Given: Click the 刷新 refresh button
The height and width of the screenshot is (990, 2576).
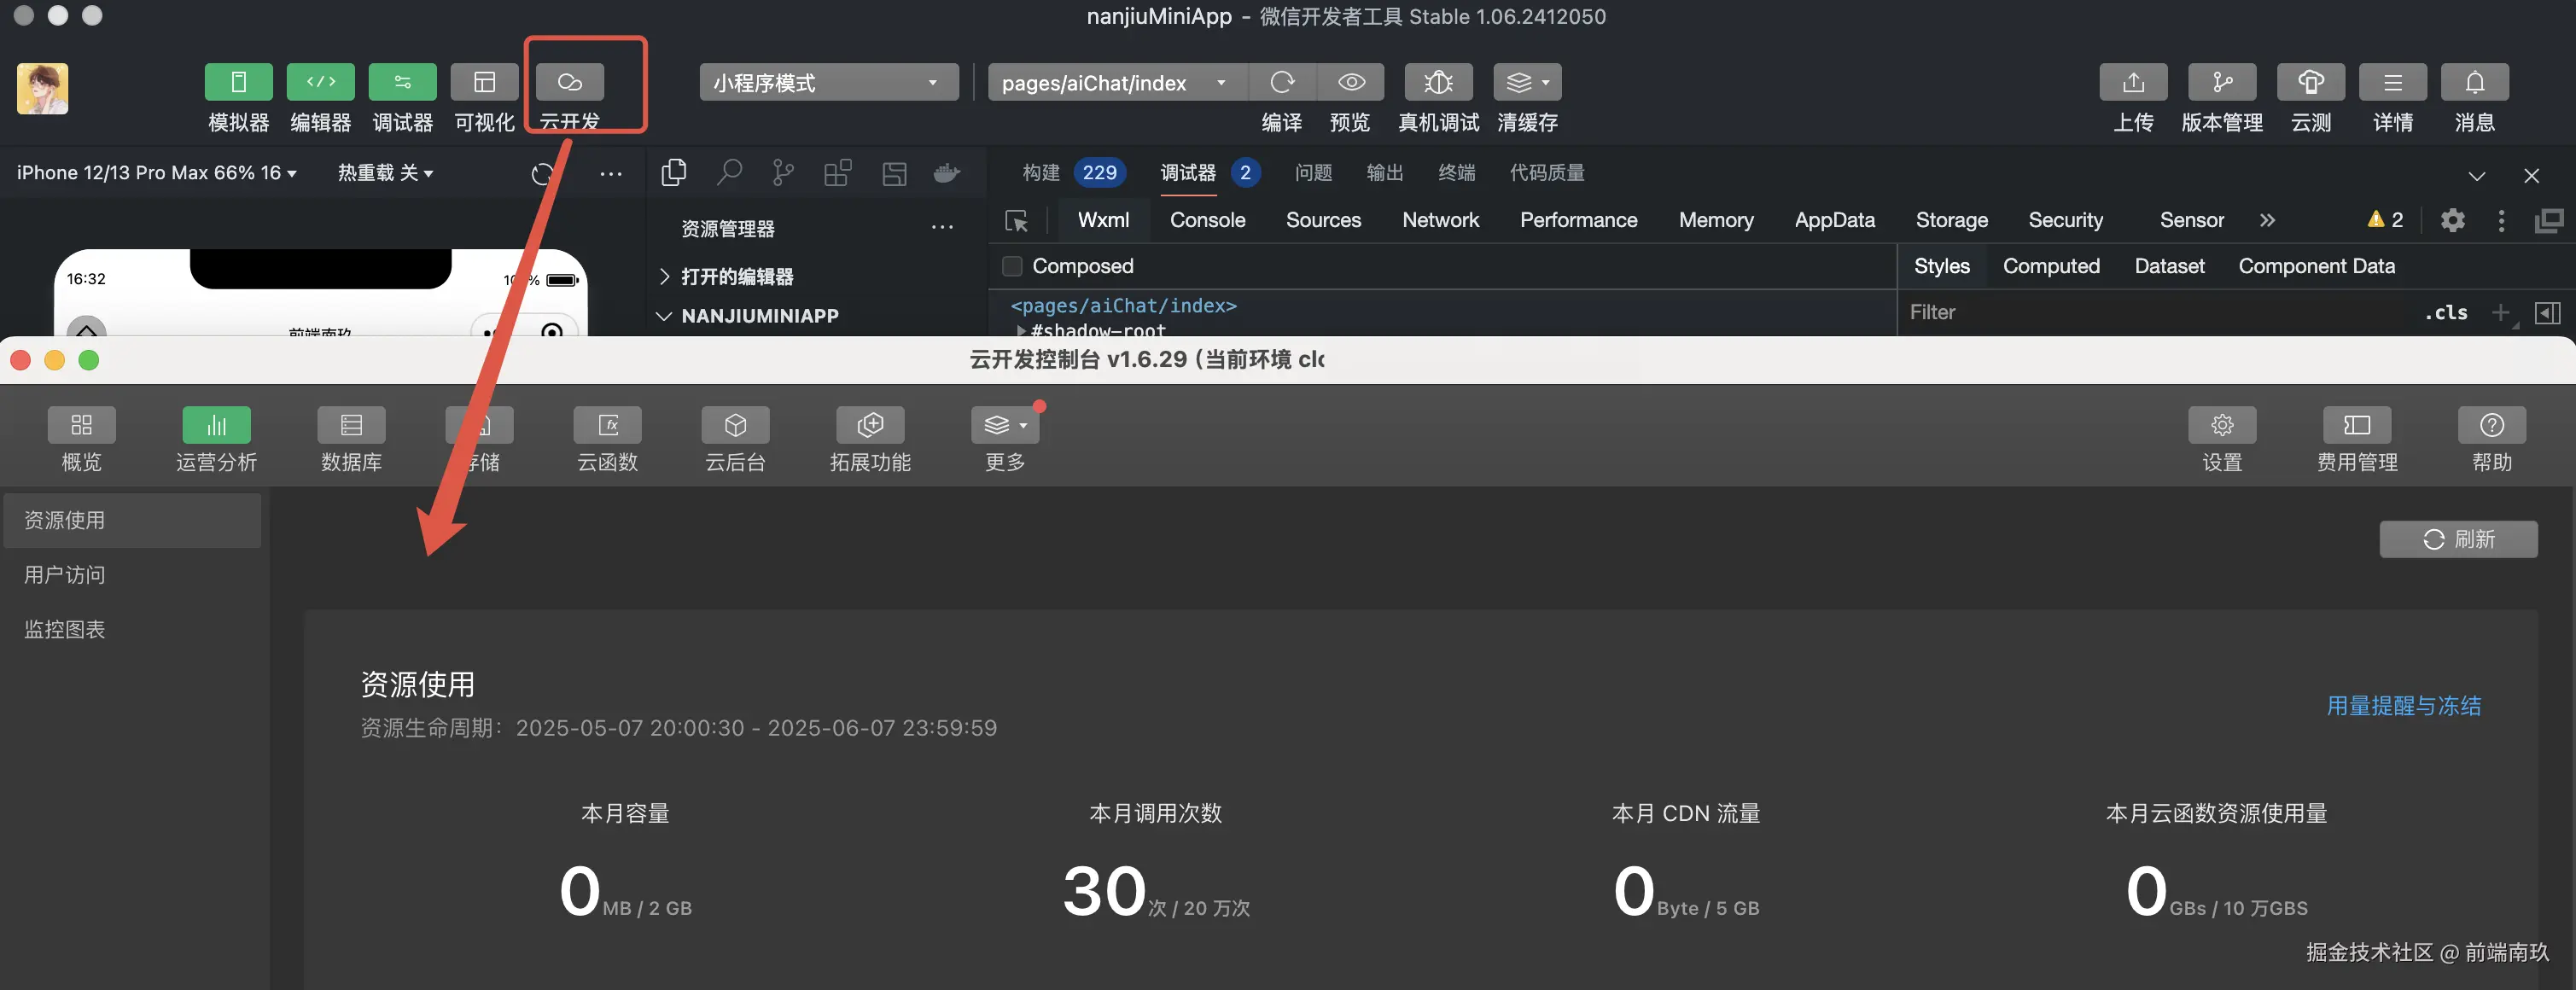Looking at the screenshot, I should click(2457, 539).
